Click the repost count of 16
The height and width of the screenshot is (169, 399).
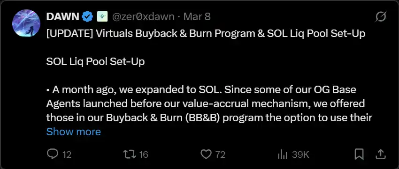144,154
